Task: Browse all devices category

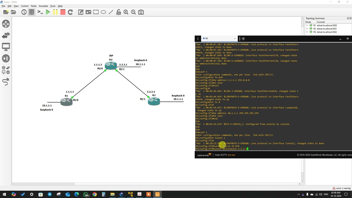Action: (6, 70)
